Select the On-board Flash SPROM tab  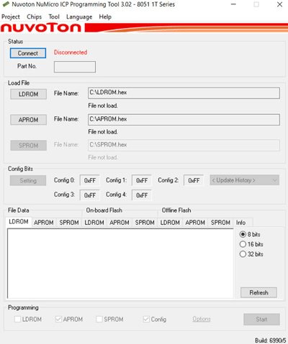(x=145, y=223)
